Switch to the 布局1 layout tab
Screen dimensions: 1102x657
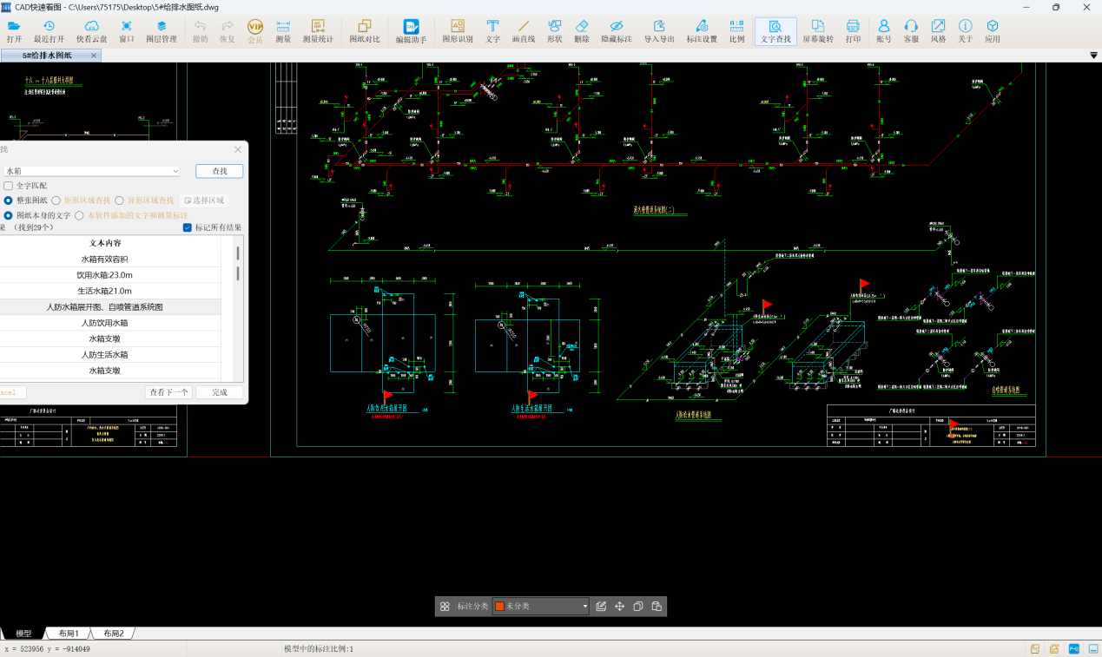coord(69,634)
